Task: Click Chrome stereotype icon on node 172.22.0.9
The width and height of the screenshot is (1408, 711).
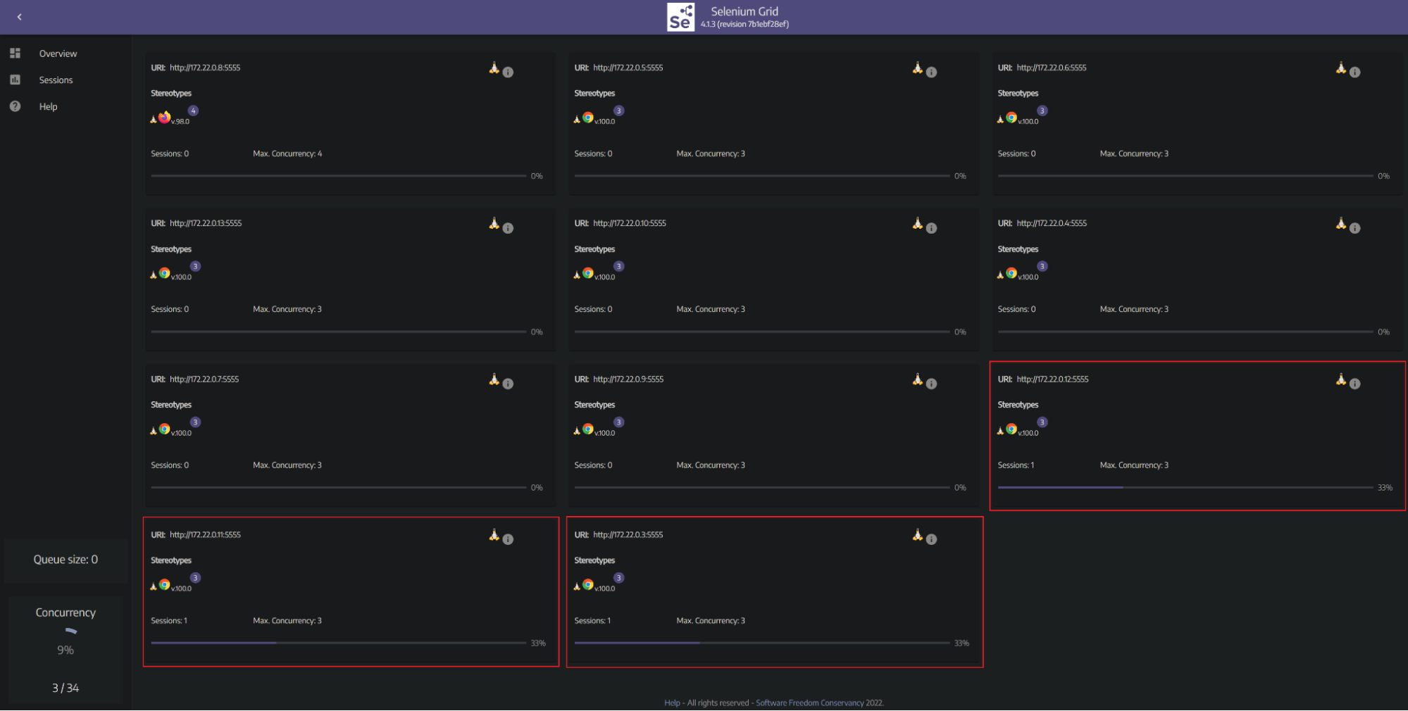Action: click(587, 429)
